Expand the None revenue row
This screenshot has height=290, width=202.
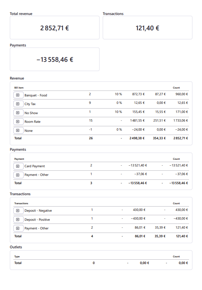click(18, 131)
